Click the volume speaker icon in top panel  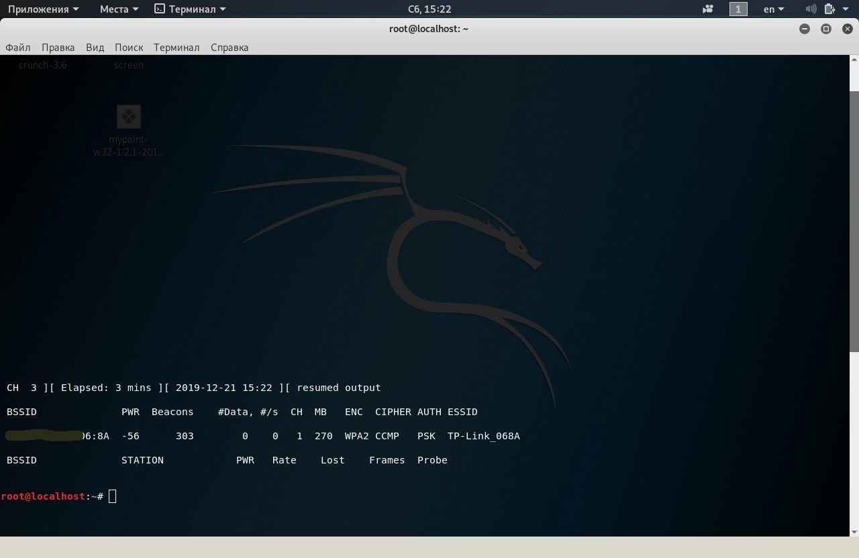[811, 9]
